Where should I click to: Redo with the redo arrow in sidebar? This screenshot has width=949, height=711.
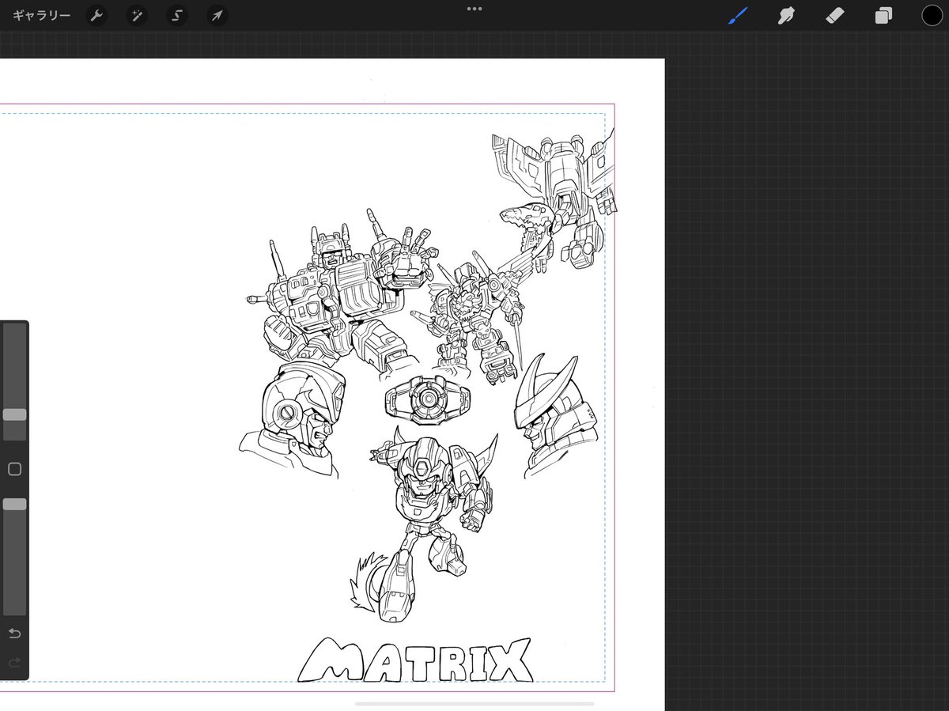pos(14,663)
